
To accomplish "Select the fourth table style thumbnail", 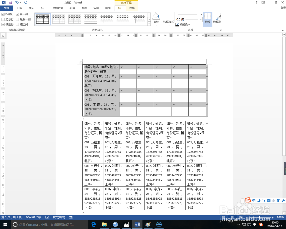I will pos(90,19).
